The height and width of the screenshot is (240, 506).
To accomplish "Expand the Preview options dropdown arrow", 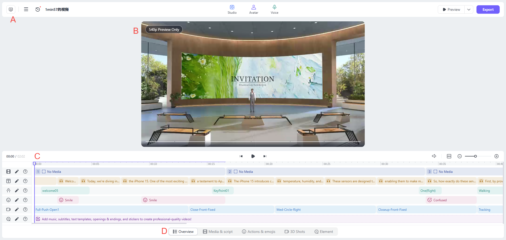I will (x=469, y=9).
